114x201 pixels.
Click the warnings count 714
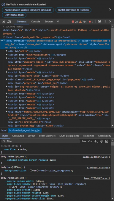click(83, 22)
